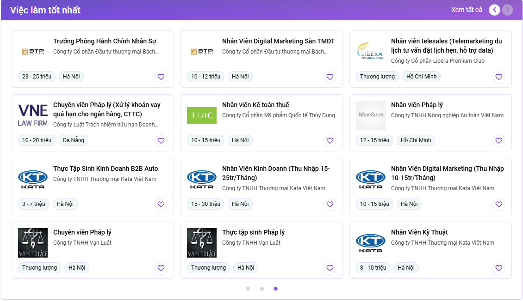The image size is (523, 301).
Task: Open NhanSu.vn placeholder logo
Action: [371, 115]
